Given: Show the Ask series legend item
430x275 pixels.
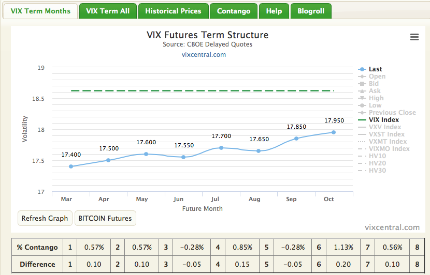Looking at the screenshot, I should click(374, 91).
